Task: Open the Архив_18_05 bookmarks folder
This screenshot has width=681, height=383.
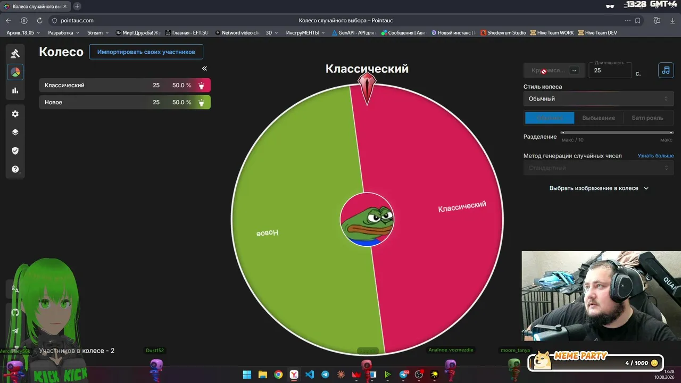Action: pos(23,33)
